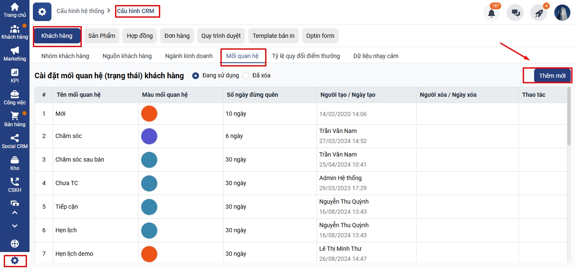The width and height of the screenshot is (575, 268).
Task: Open Kho warehouse sidebar icon
Action: [x=15, y=163]
